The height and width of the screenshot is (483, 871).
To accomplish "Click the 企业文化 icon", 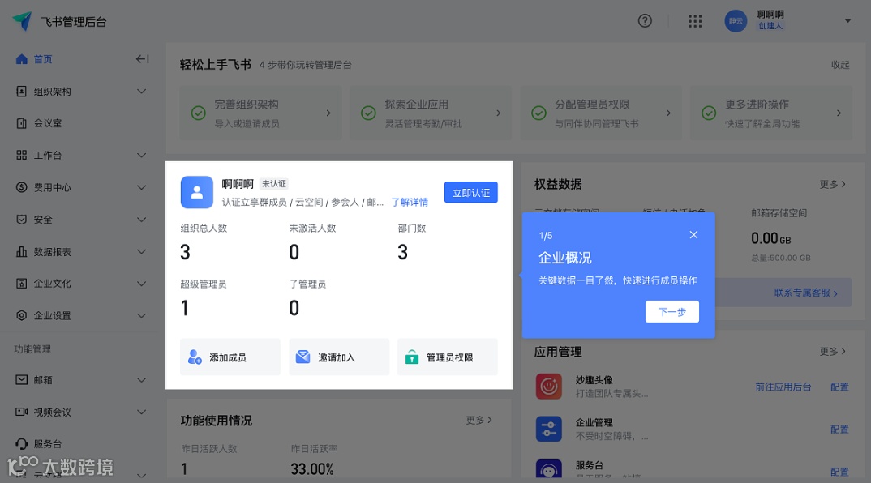I will [x=22, y=284].
